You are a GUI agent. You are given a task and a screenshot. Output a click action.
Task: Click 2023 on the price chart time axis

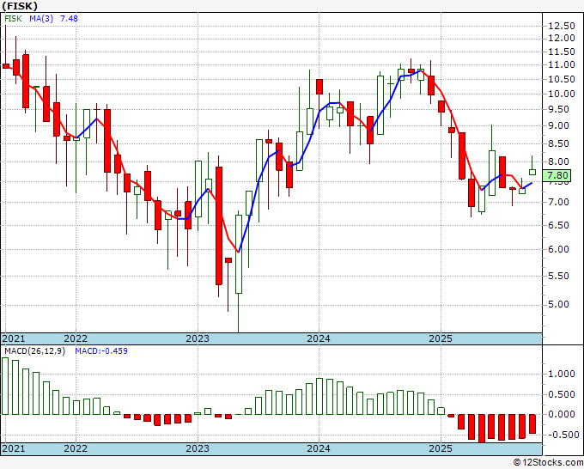pyautogui.click(x=198, y=338)
